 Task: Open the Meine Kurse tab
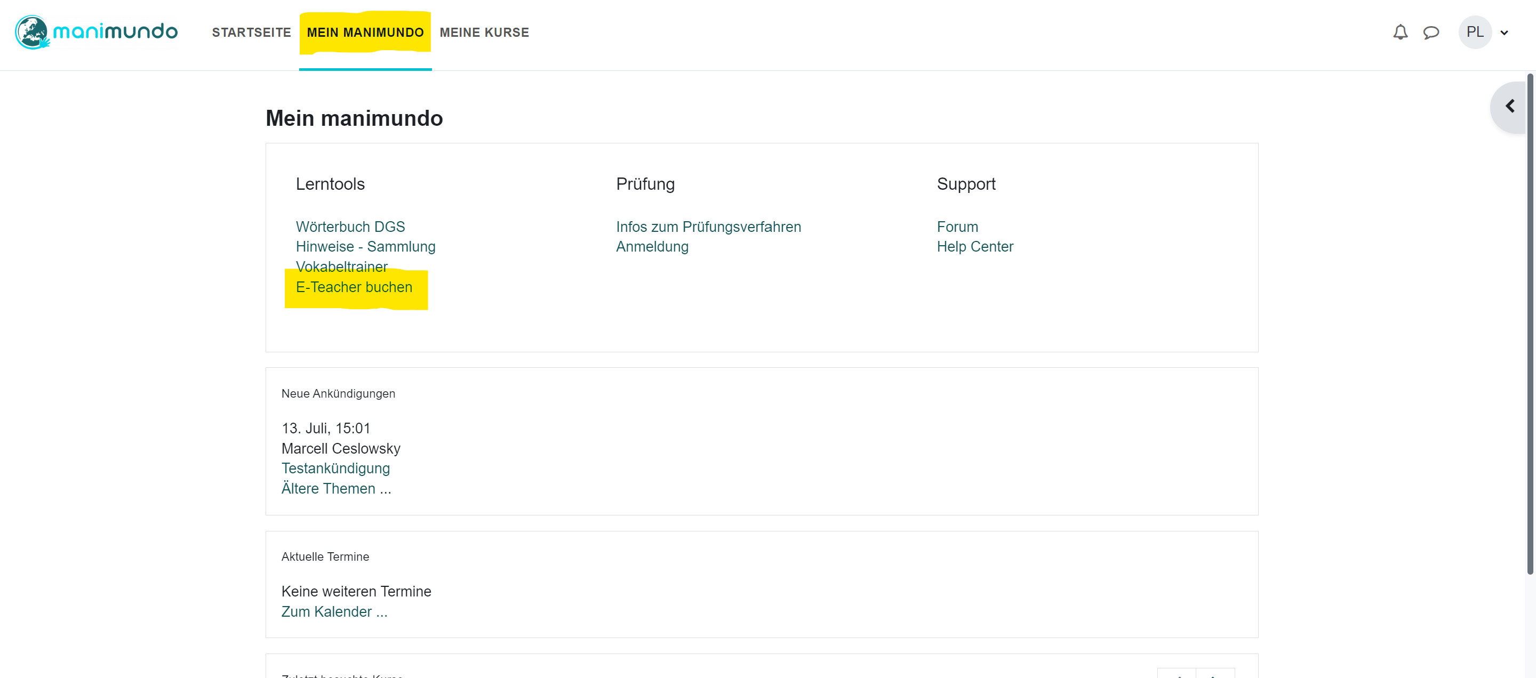click(484, 32)
